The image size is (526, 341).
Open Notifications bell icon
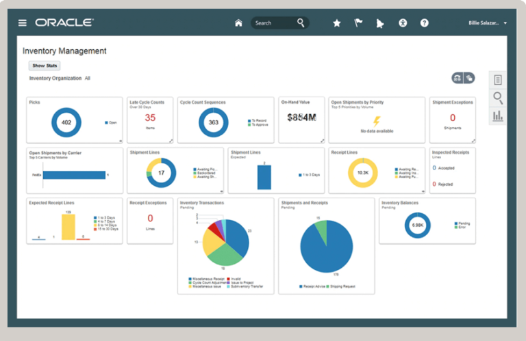tap(379, 23)
